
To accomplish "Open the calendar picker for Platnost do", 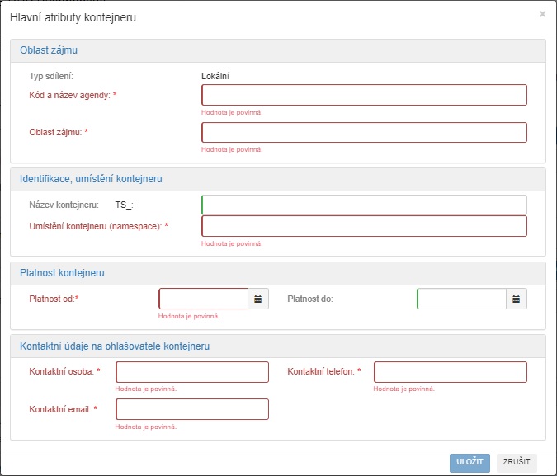I will click(517, 299).
